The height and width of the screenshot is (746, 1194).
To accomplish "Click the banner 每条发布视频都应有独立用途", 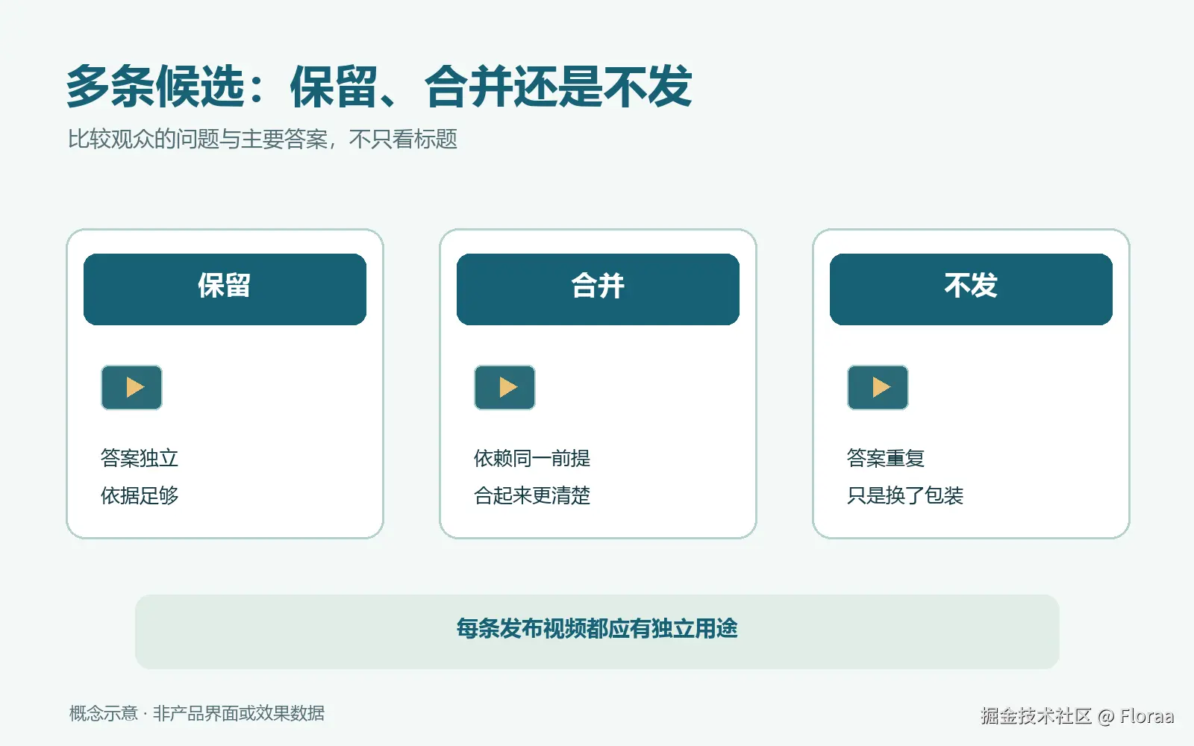I will coord(597,631).
